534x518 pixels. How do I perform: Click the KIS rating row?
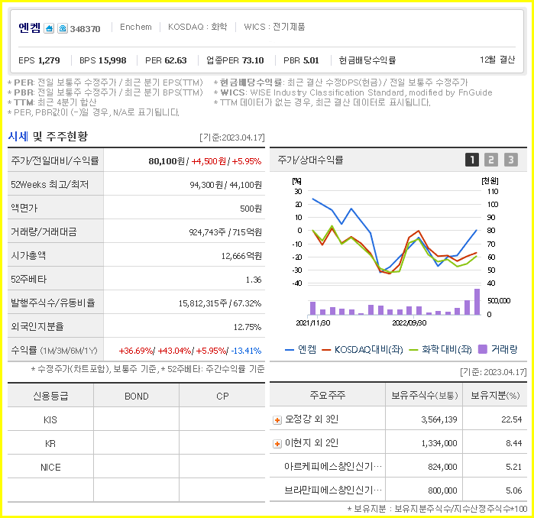pos(136,419)
